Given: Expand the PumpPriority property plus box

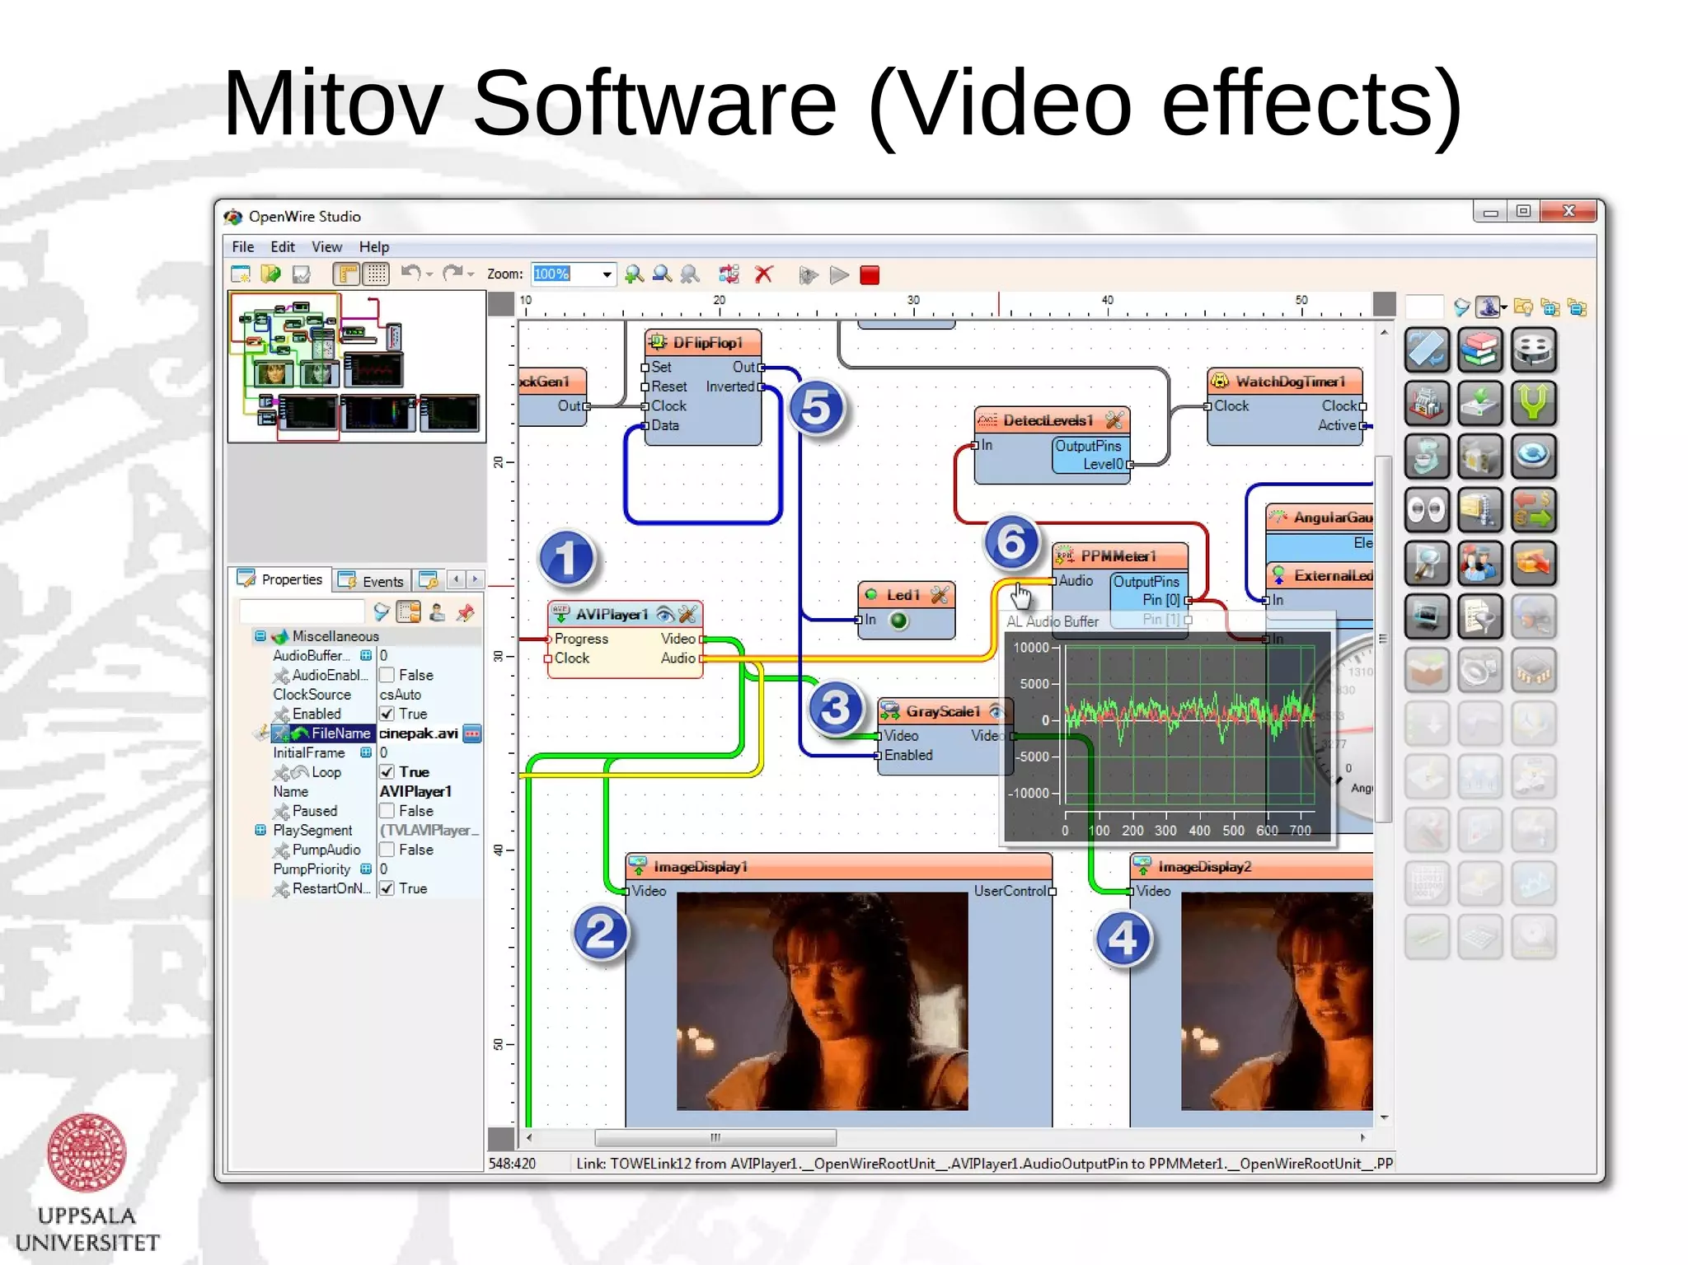Looking at the screenshot, I should [366, 869].
